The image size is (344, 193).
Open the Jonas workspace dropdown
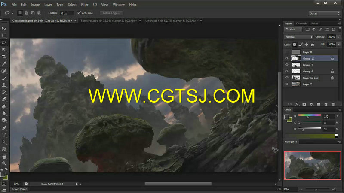click(x=325, y=13)
